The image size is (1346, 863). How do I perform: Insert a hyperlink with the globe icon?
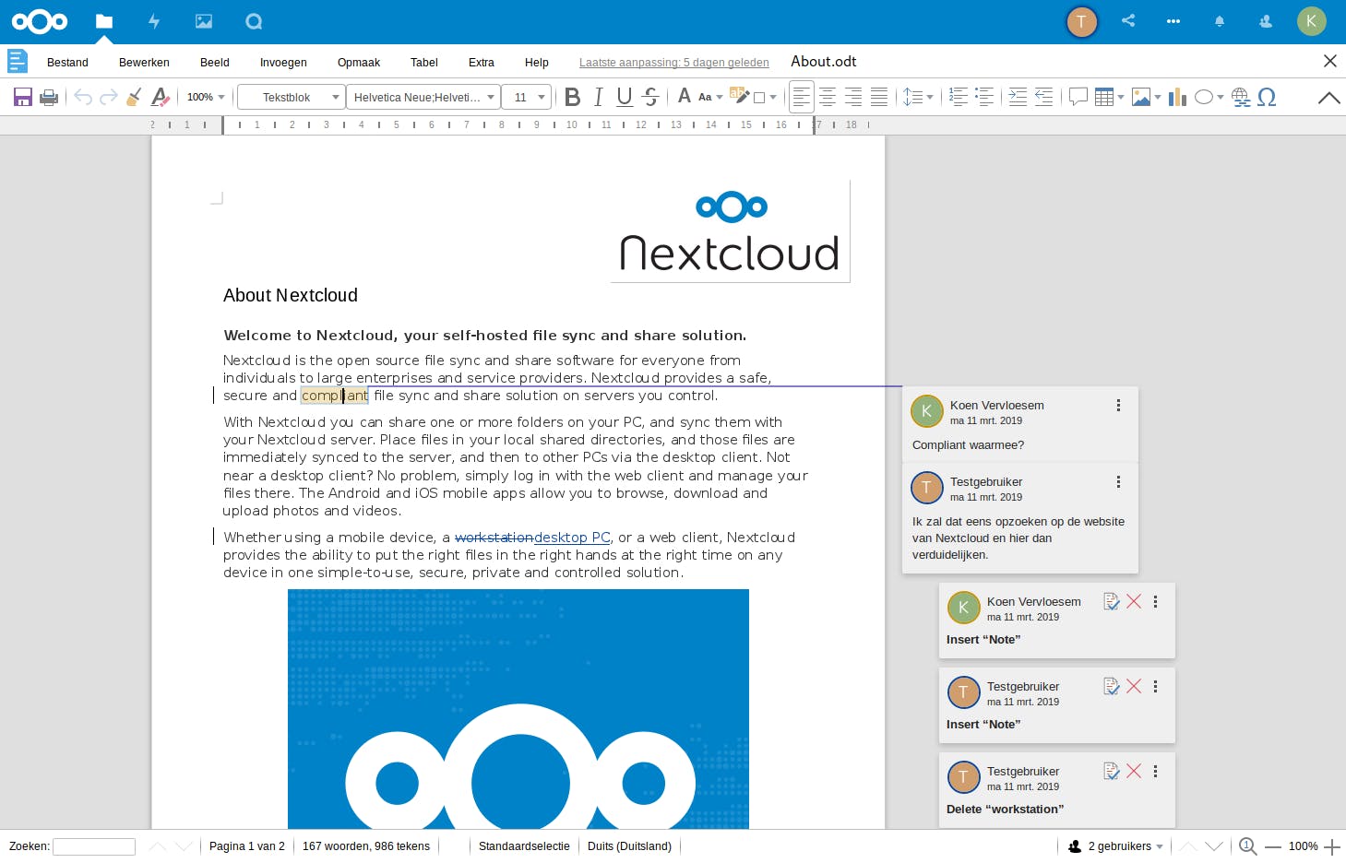pos(1241,97)
